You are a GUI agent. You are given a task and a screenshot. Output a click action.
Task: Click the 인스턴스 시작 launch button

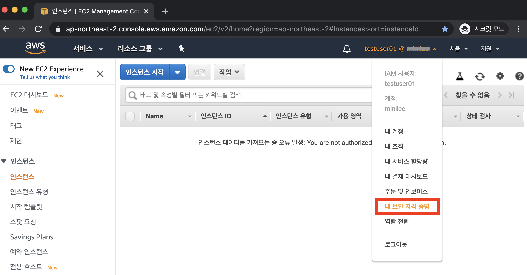(145, 72)
